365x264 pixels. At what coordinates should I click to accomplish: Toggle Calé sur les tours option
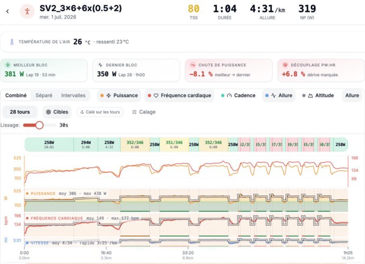100,112
